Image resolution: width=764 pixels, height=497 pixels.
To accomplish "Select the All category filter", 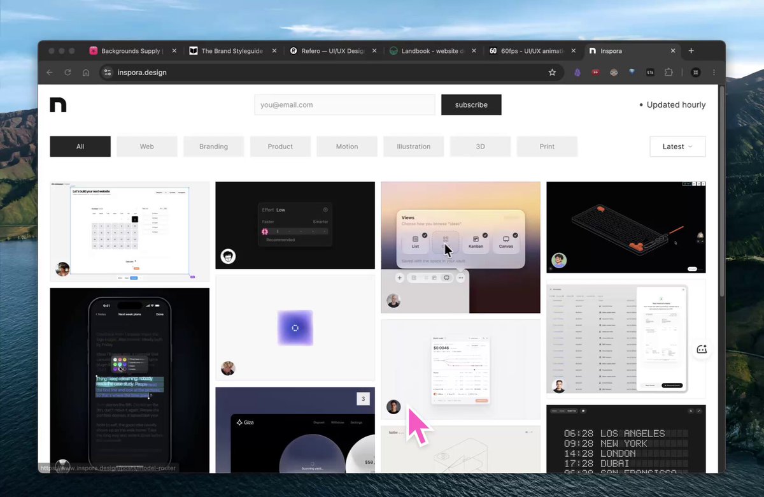I will point(80,147).
